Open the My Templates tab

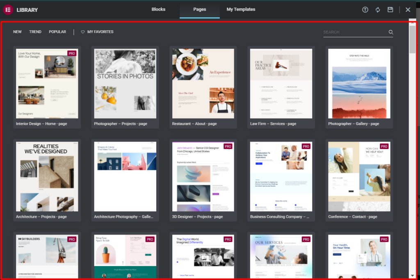241,9
